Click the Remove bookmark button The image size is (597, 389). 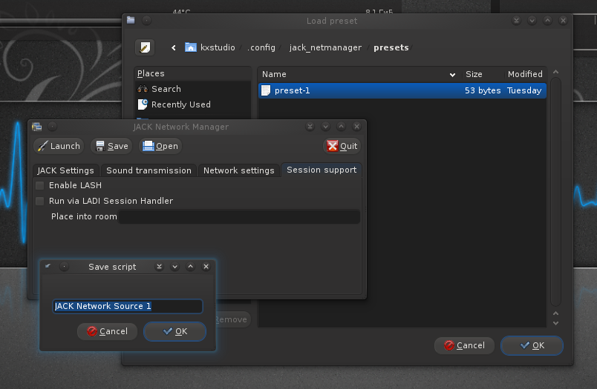click(232, 319)
